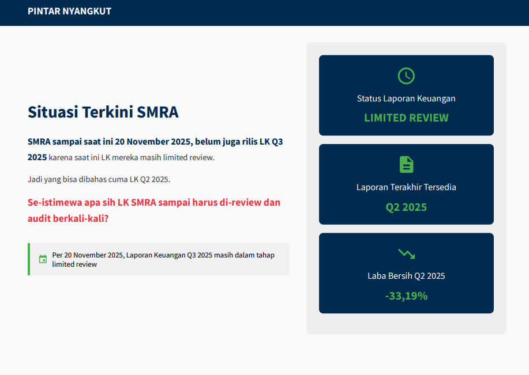
Task: Click the Laporan Terakhir Tersedia label
Action: (x=406, y=187)
